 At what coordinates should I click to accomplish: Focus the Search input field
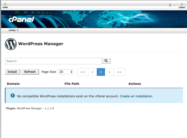point(53,61)
